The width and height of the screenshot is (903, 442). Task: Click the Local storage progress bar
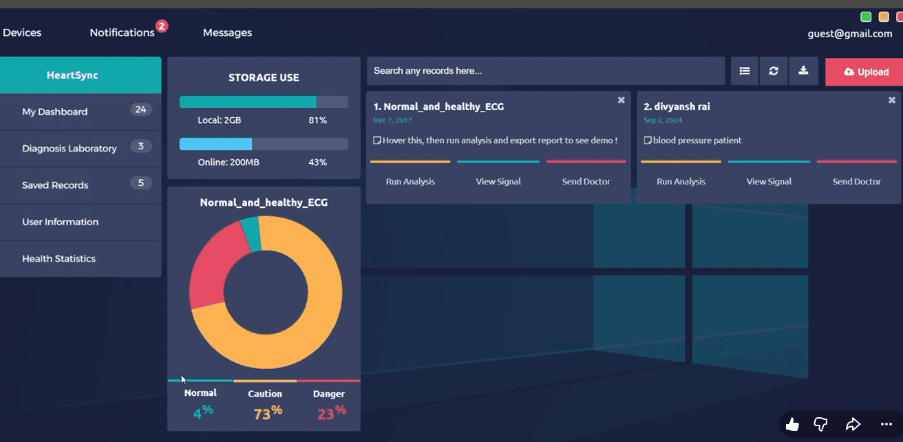(264, 102)
